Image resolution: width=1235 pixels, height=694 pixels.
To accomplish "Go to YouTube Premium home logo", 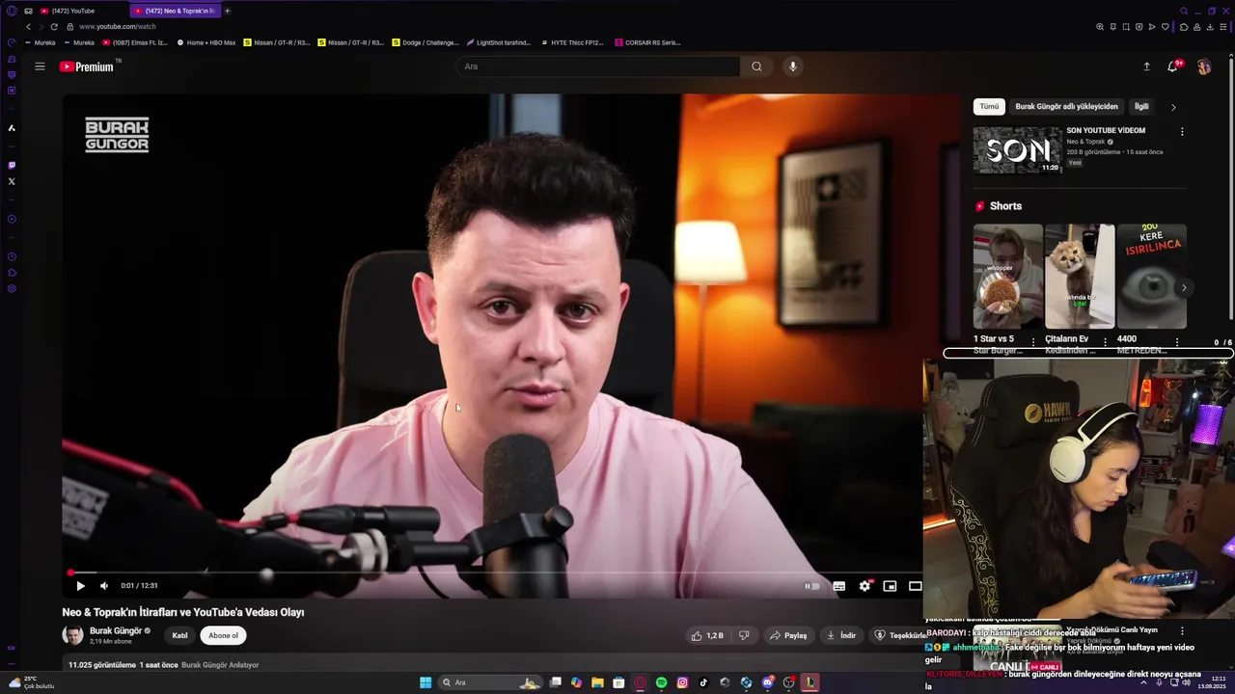I will pyautogui.click(x=87, y=67).
